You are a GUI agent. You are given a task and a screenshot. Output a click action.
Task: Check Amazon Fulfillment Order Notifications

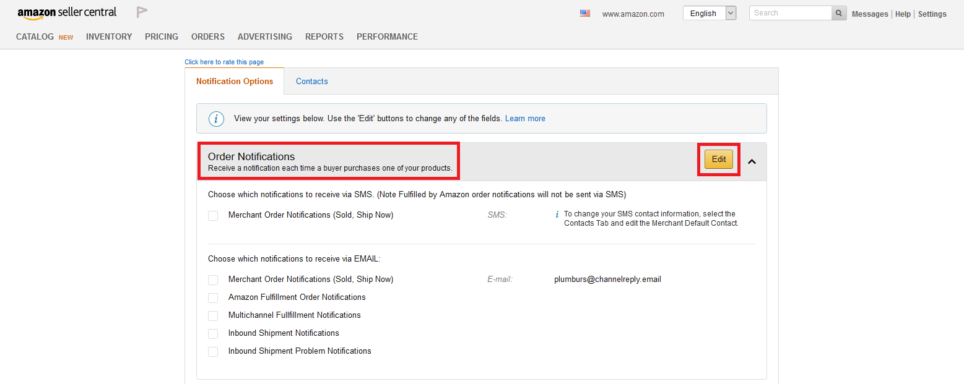click(x=213, y=298)
